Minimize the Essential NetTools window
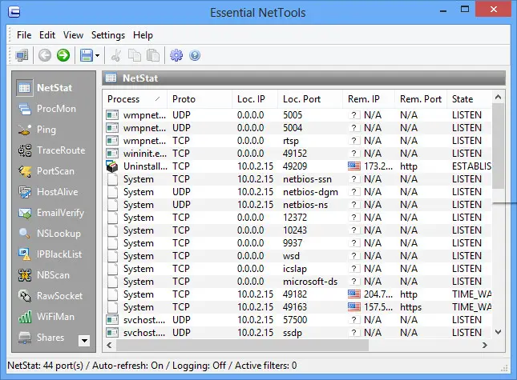 pos(443,11)
